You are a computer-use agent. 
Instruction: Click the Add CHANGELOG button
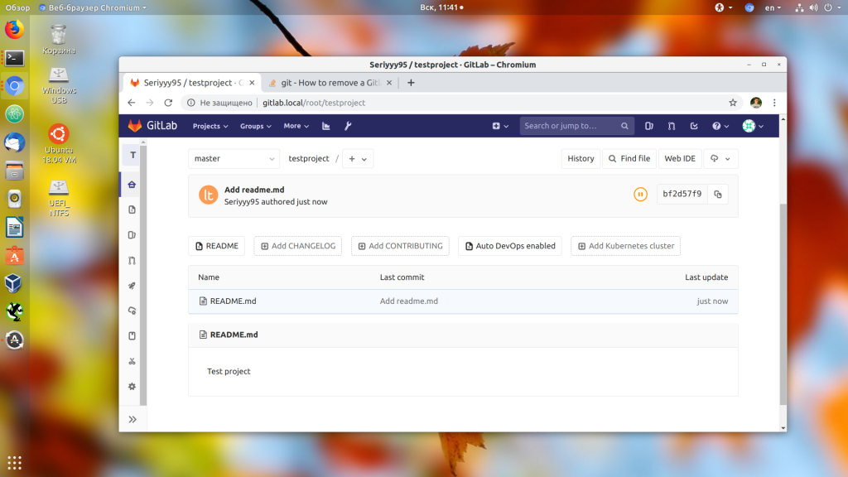(x=298, y=246)
